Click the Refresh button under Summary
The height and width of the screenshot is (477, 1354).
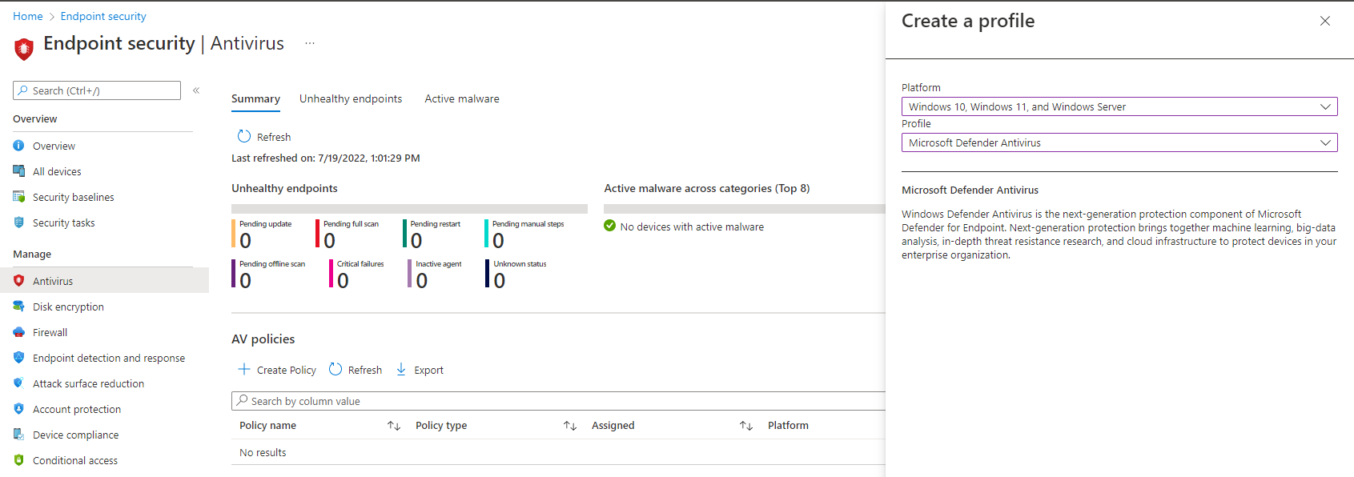point(264,137)
